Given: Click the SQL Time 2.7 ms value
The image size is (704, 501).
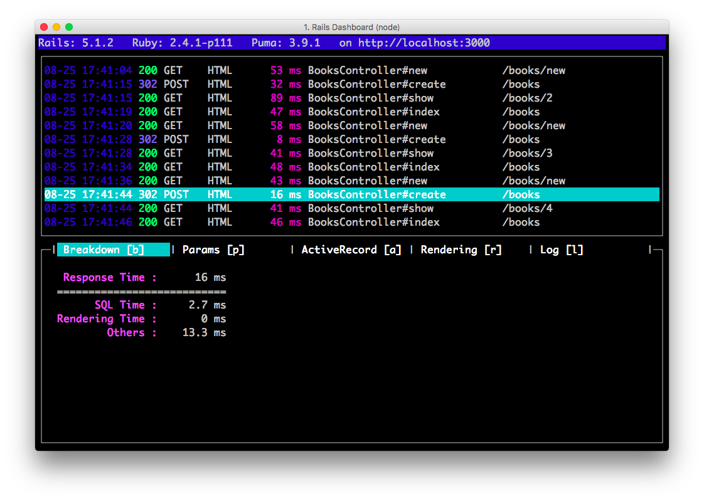Looking at the screenshot, I should (207, 305).
